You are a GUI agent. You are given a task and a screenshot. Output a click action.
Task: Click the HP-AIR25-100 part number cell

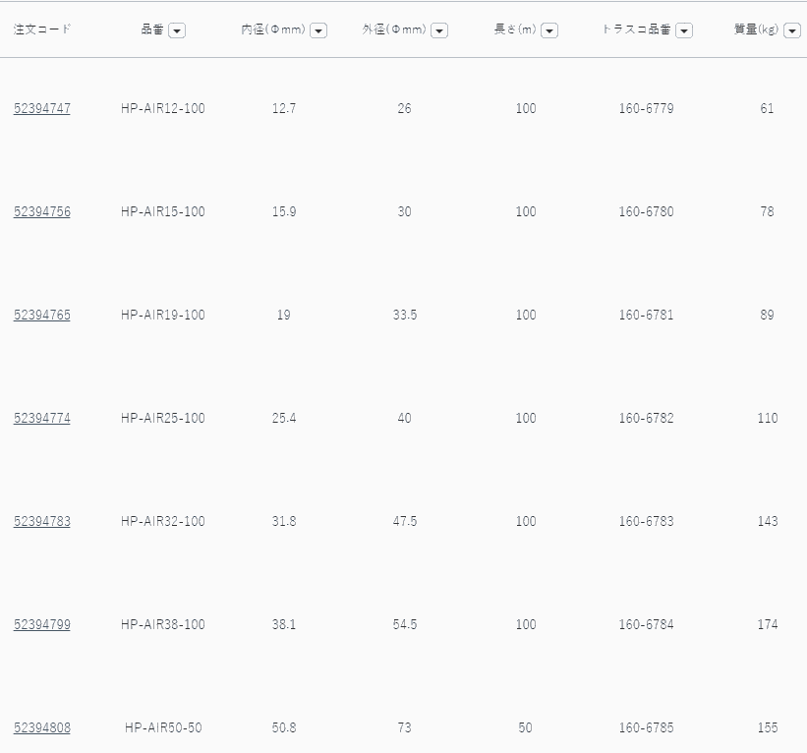click(163, 418)
